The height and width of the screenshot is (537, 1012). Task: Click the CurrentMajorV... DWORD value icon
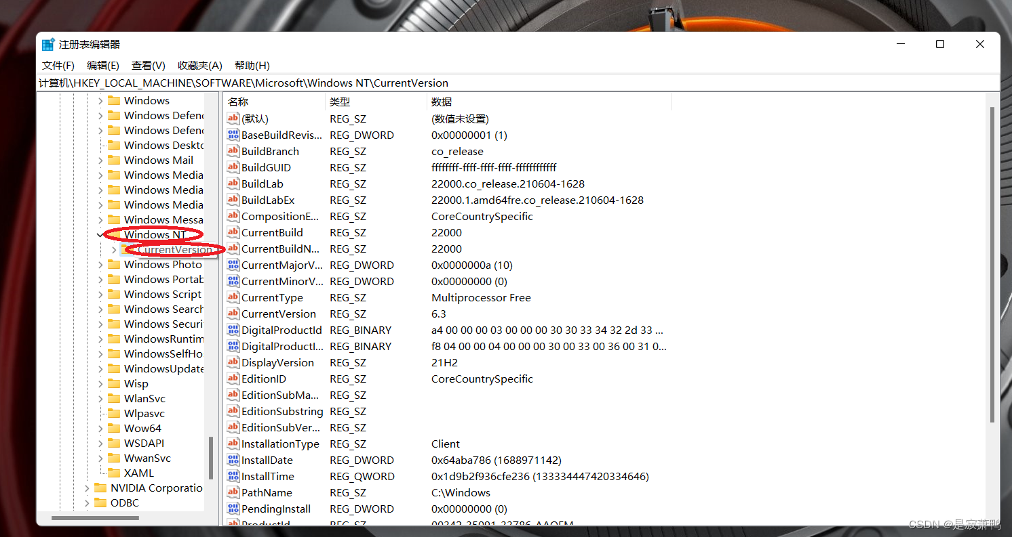tap(233, 265)
